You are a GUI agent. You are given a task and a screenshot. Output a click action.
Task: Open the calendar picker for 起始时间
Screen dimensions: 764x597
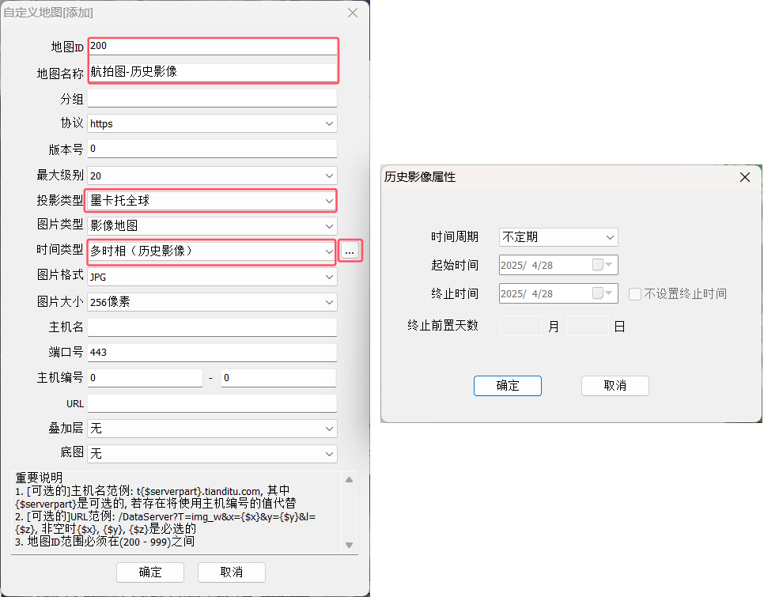coord(603,265)
